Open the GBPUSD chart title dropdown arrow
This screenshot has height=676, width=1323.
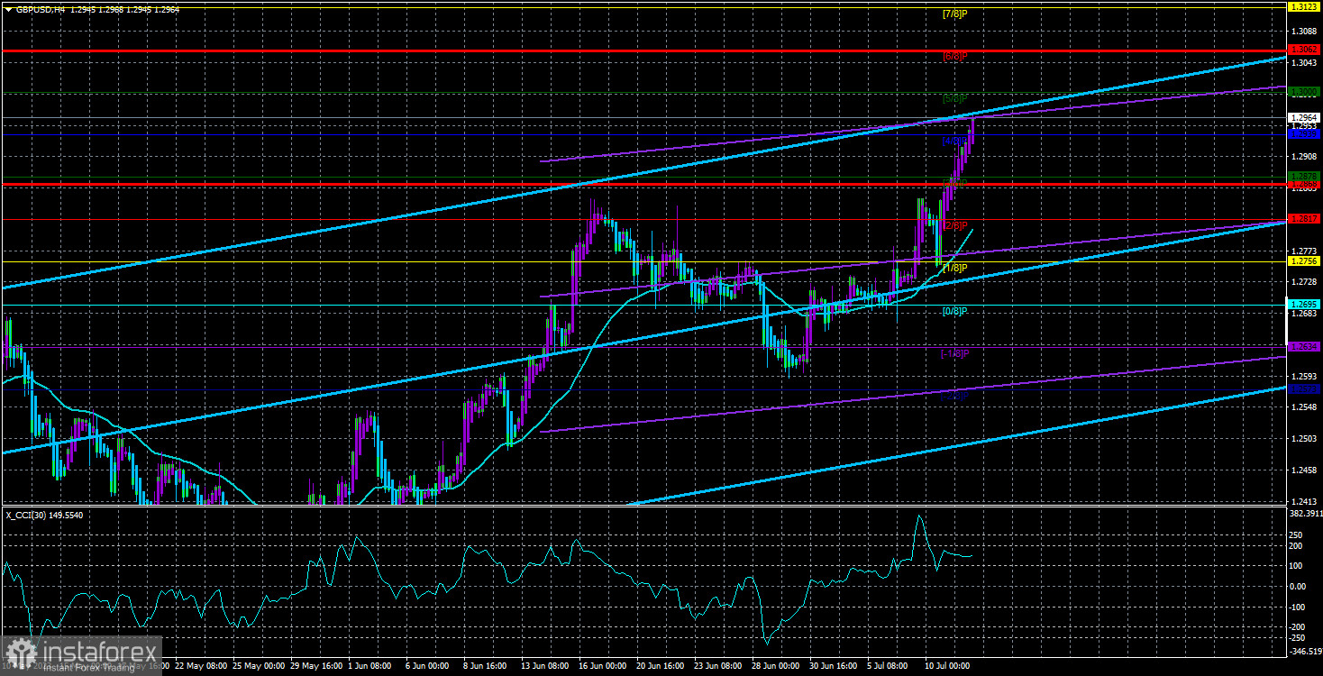[x=9, y=9]
